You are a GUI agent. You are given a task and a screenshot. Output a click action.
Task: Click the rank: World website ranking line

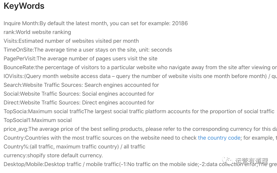(x=37, y=32)
